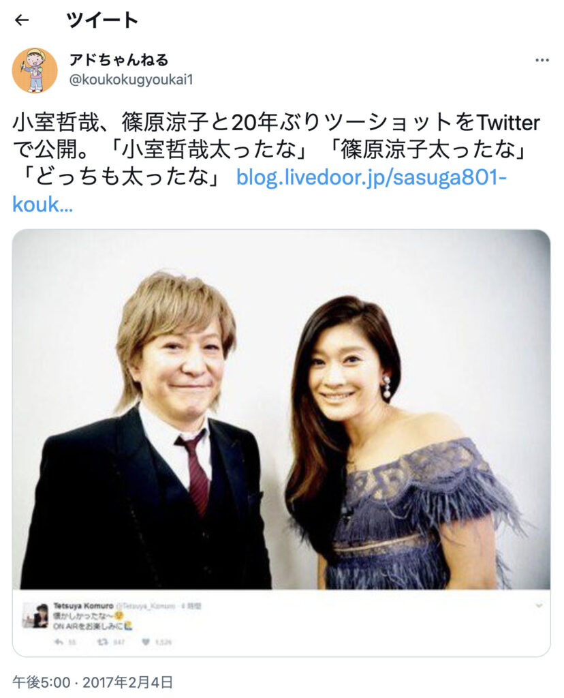This screenshot has height=698, width=564.
Task: Click the ツイート page title
Action: point(102,20)
